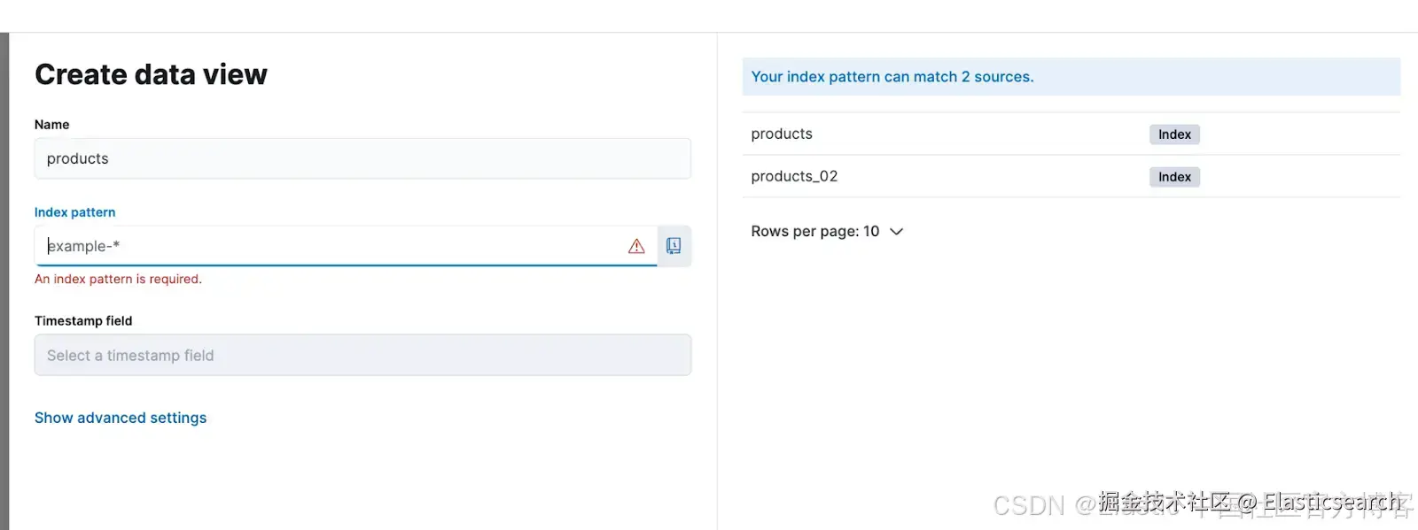Click the Index badge for products
The image size is (1418, 530).
pos(1174,134)
